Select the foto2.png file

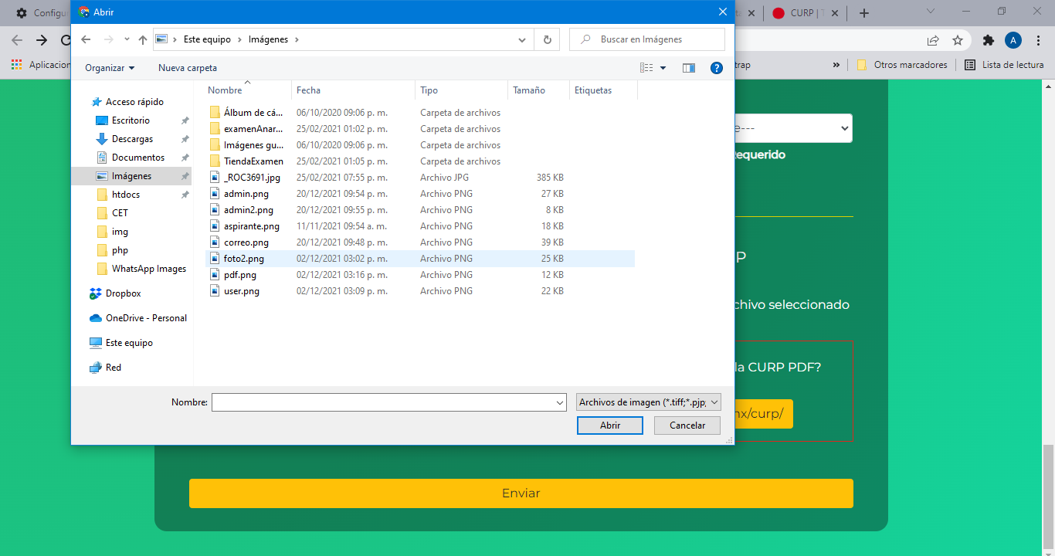click(x=243, y=259)
